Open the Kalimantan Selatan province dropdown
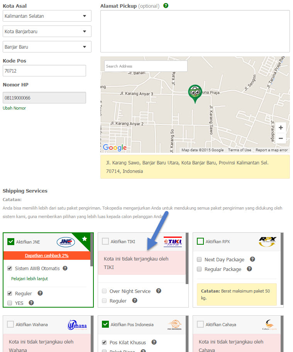Viewport: 293px width, 352px height. (47, 16)
